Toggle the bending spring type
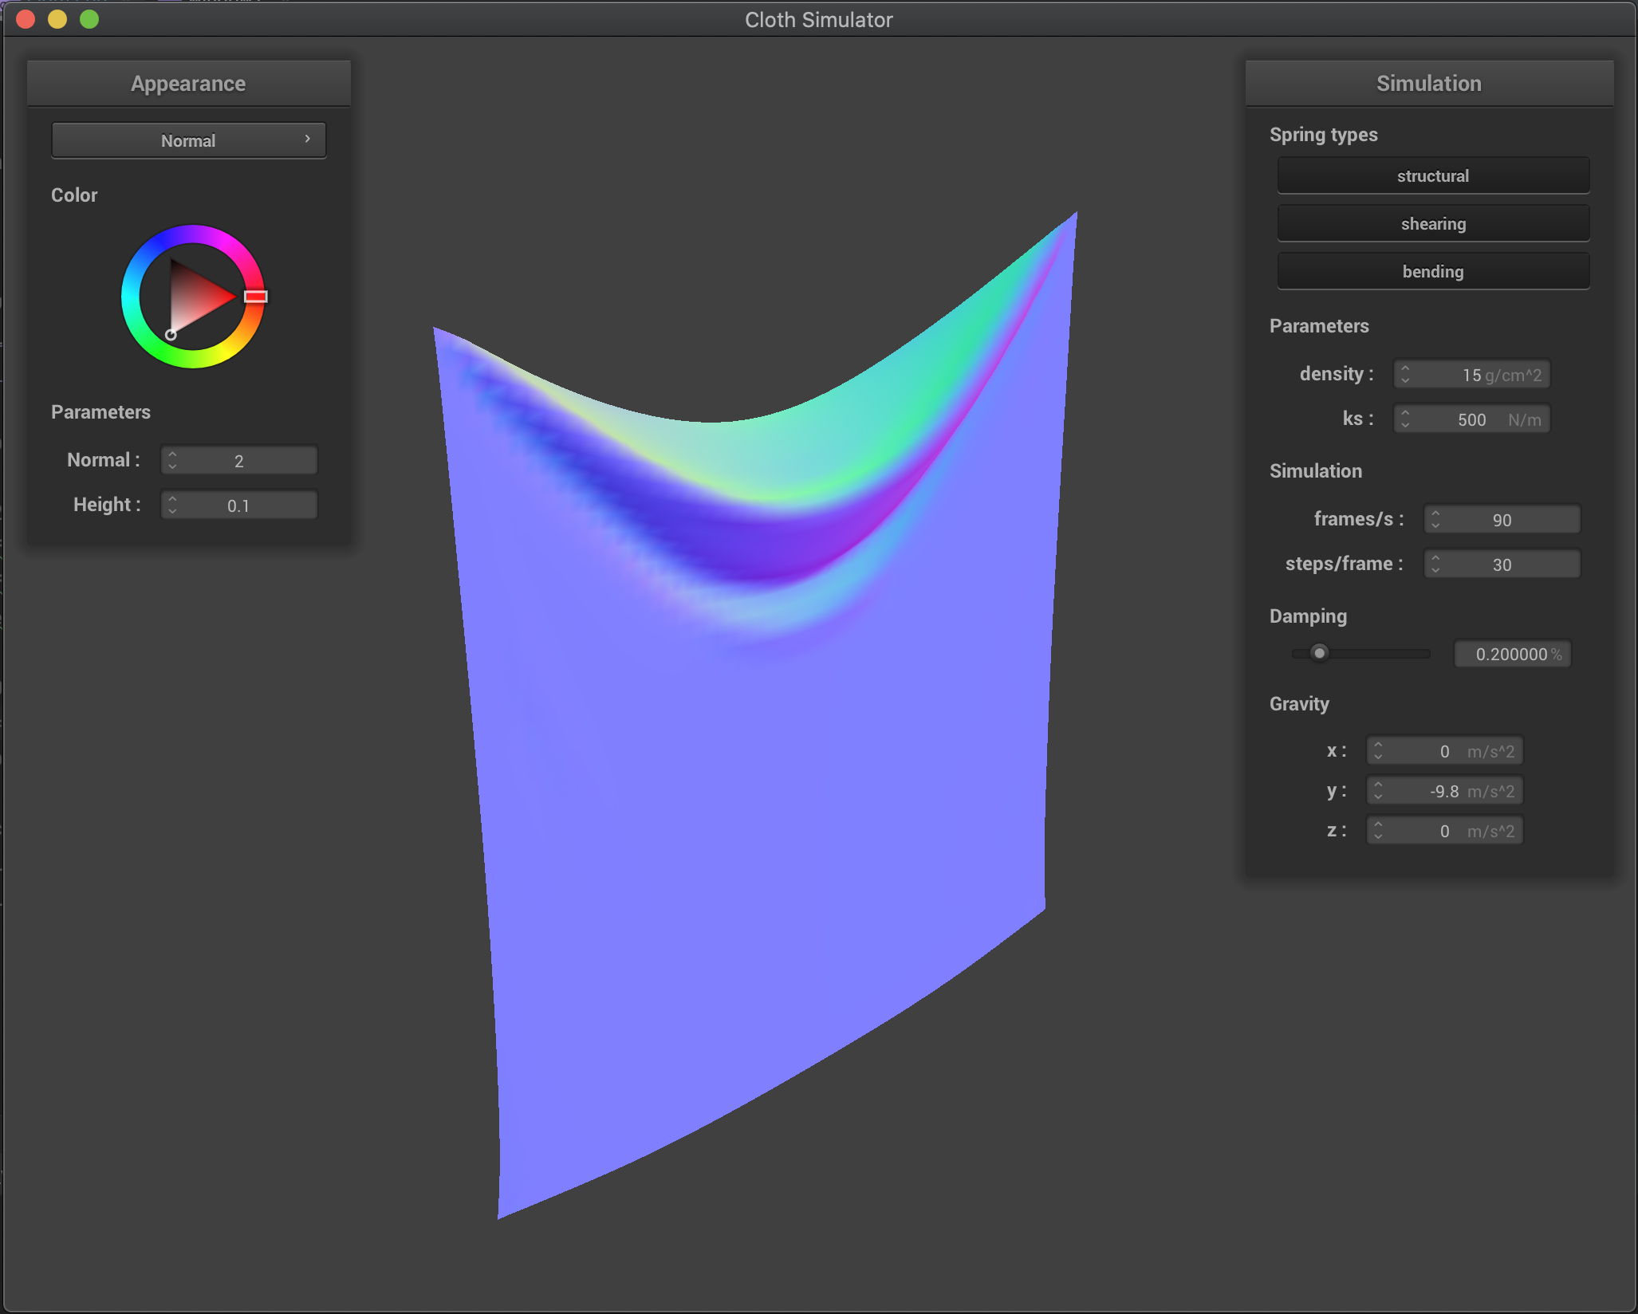The width and height of the screenshot is (1638, 1314). 1432,271
